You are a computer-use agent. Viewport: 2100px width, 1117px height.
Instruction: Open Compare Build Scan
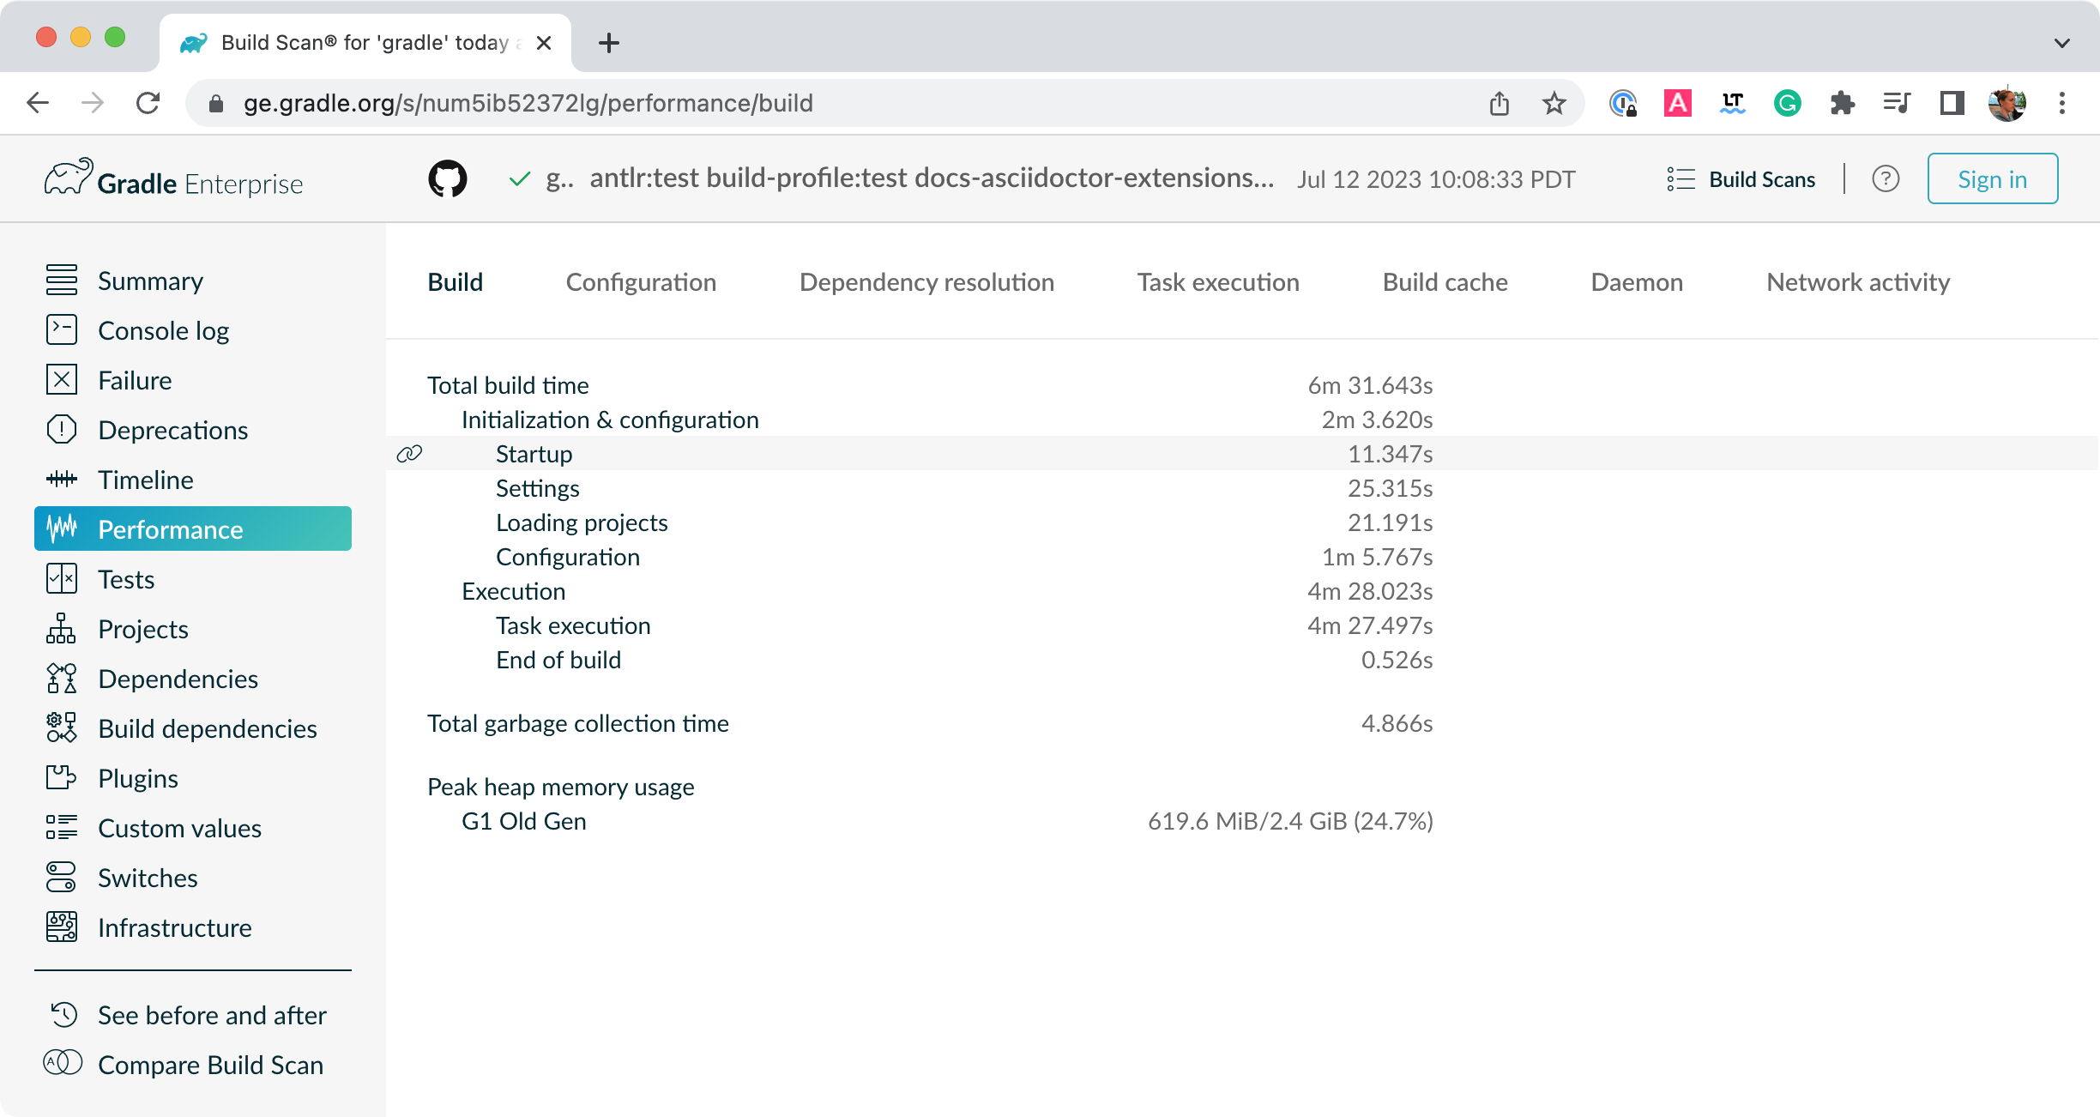point(210,1065)
